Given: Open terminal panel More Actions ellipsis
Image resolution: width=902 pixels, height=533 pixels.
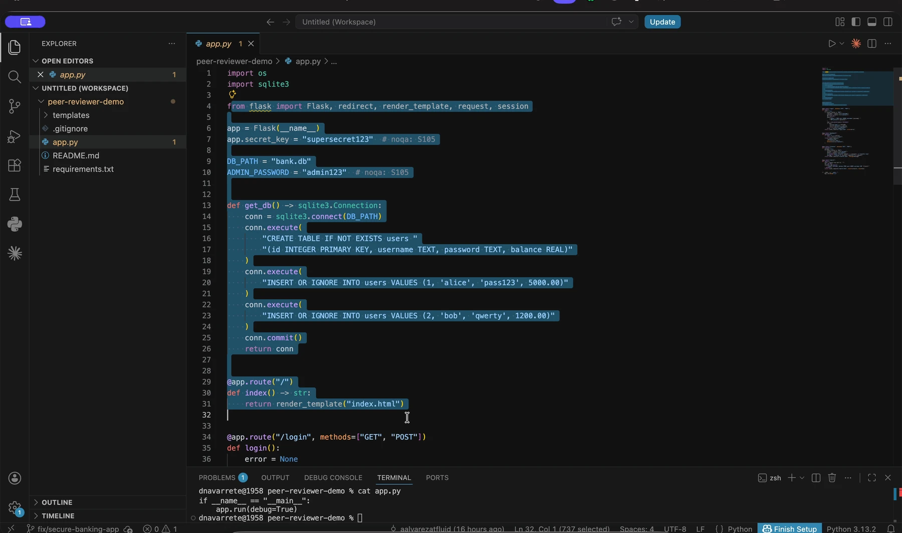Looking at the screenshot, I should point(848,477).
